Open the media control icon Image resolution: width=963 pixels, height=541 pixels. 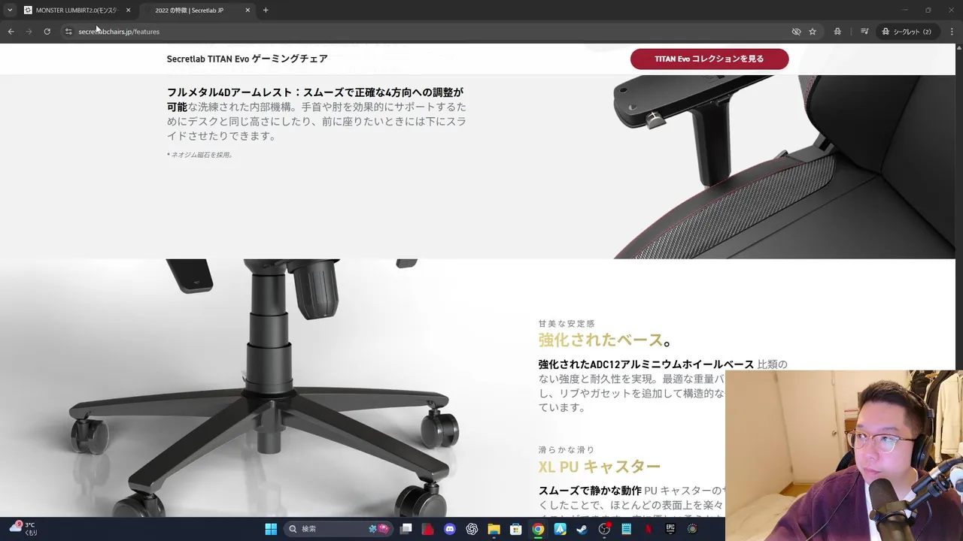point(864,32)
